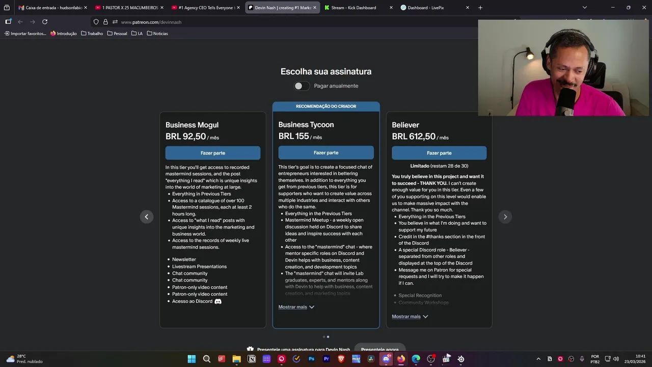Open Todoist from the taskbar
Viewport: 652px width, 367px height.
[222, 359]
